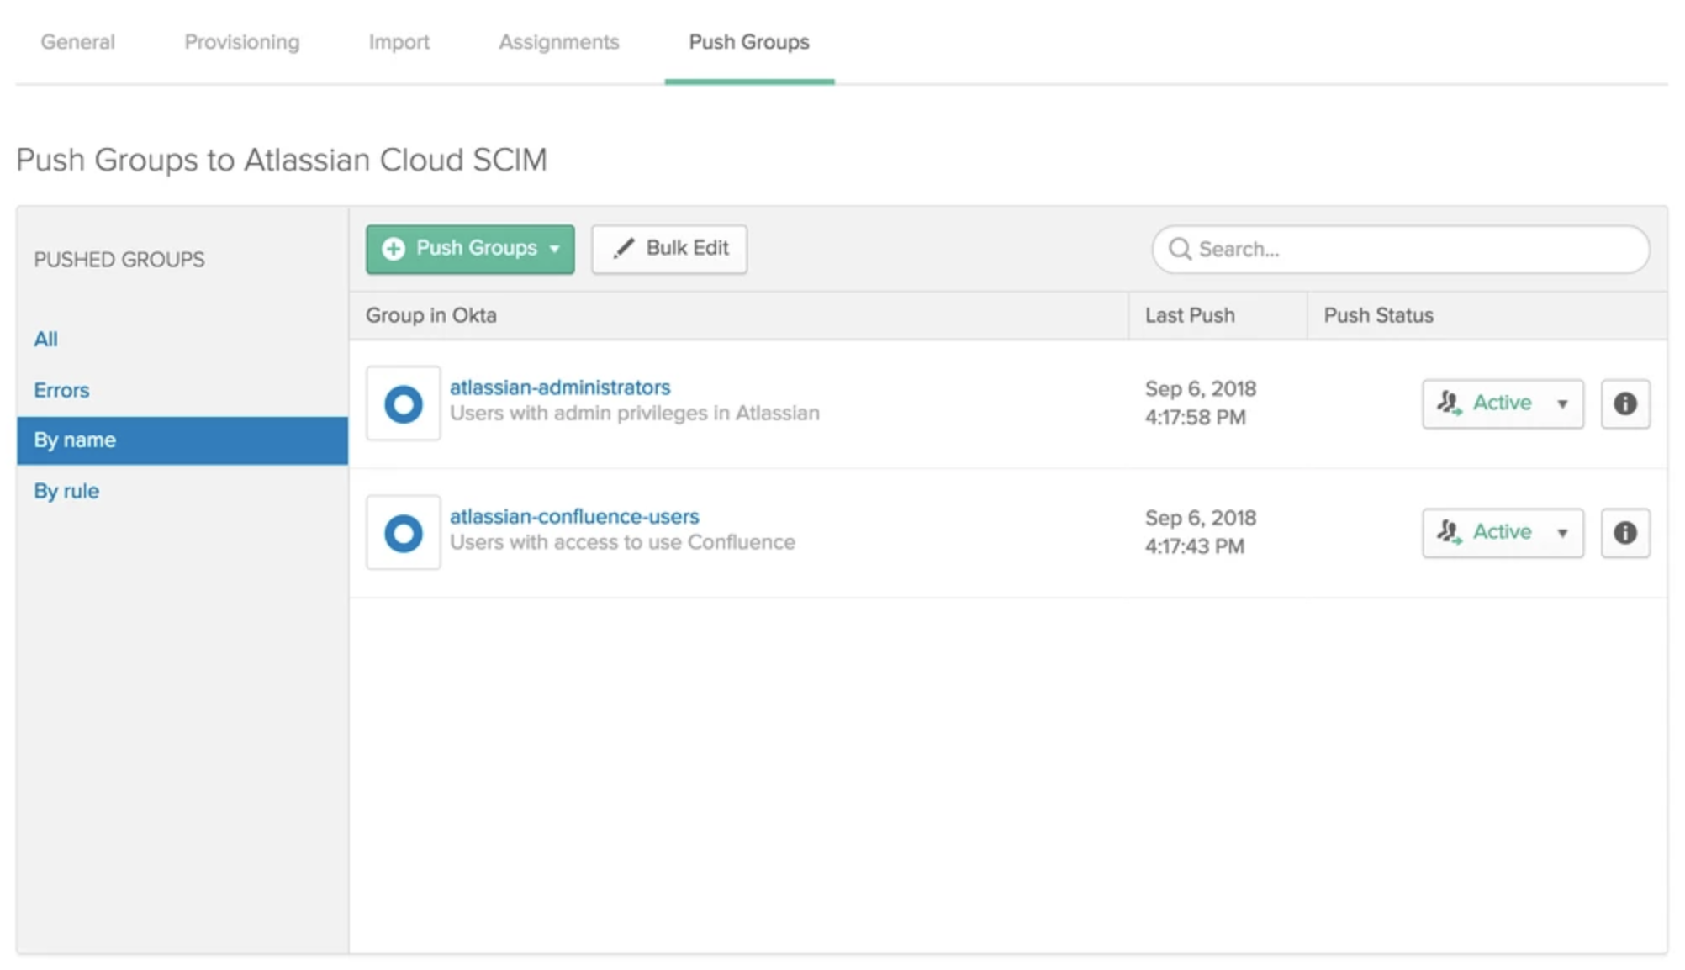Click the circular selection icon for atlassian-confluence-users
The width and height of the screenshot is (1685, 970).
click(x=404, y=531)
